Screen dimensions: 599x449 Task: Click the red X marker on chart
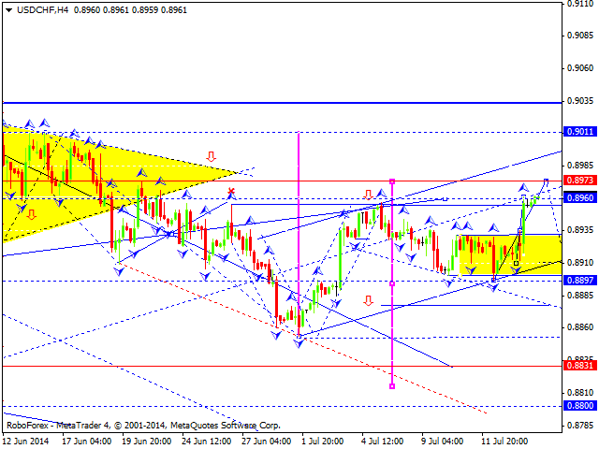click(x=231, y=192)
